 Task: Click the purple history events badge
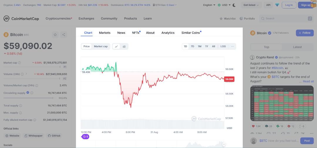coord(85,137)
